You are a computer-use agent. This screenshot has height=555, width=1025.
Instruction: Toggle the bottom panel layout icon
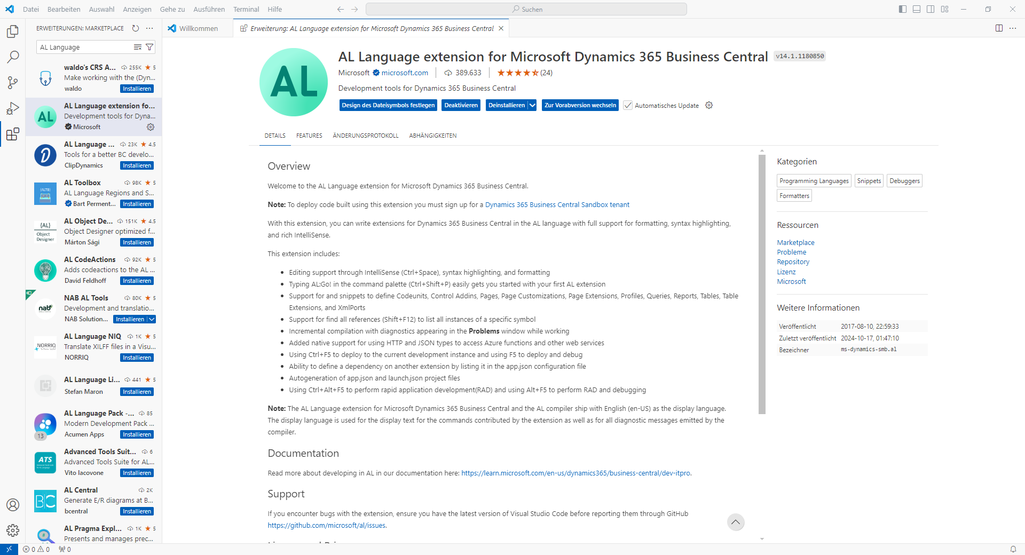(917, 9)
